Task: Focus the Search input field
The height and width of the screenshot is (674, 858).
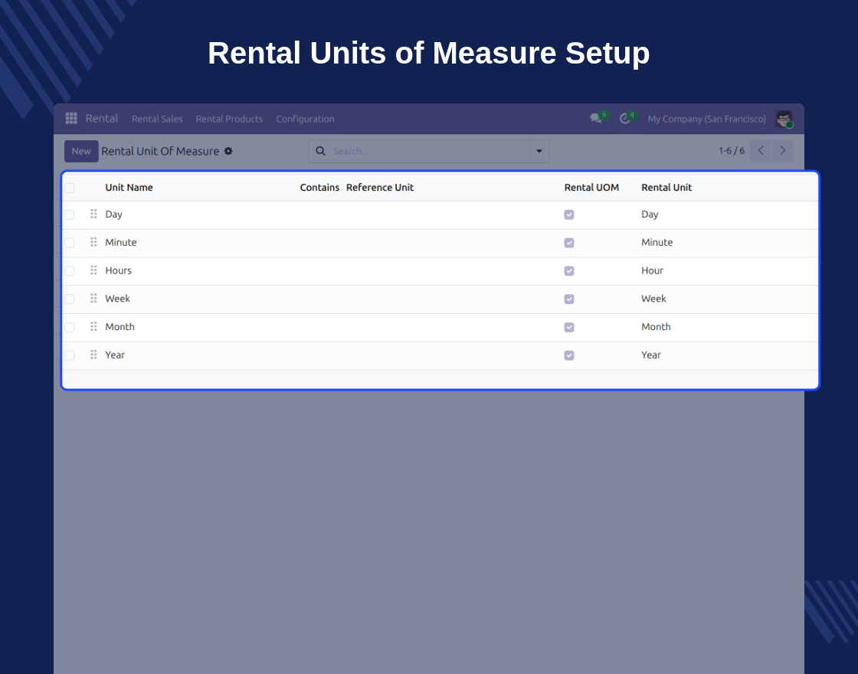Action: pyautogui.click(x=430, y=151)
